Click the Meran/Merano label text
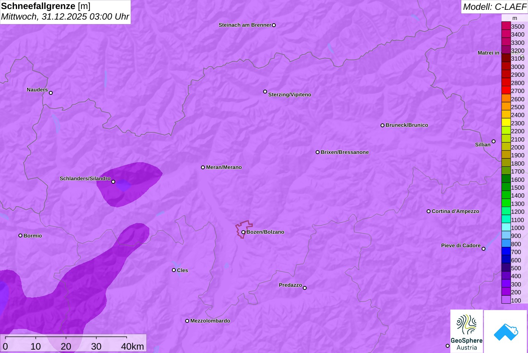The height and width of the screenshot is (353, 528). click(224, 167)
